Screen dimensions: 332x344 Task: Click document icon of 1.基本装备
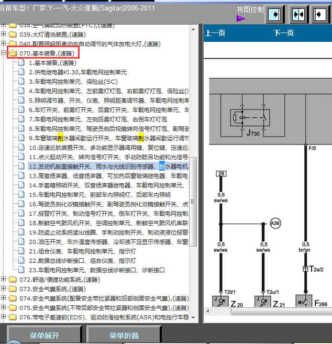coord(21,62)
